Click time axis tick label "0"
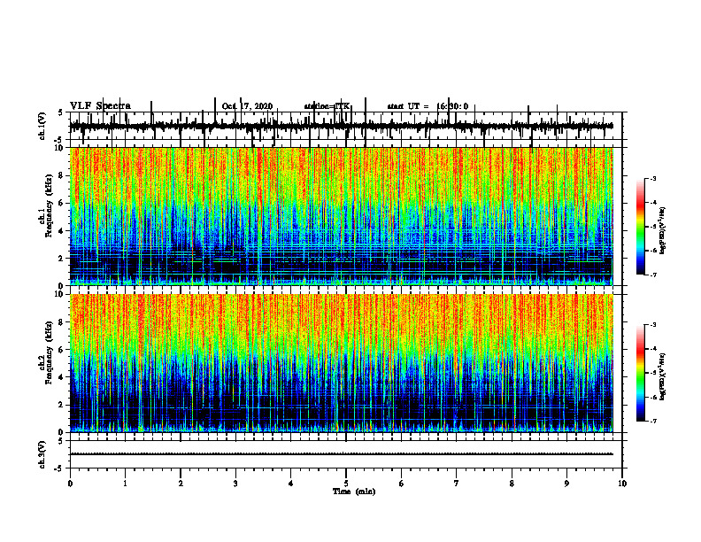This screenshot has height=542, width=701. (x=70, y=484)
